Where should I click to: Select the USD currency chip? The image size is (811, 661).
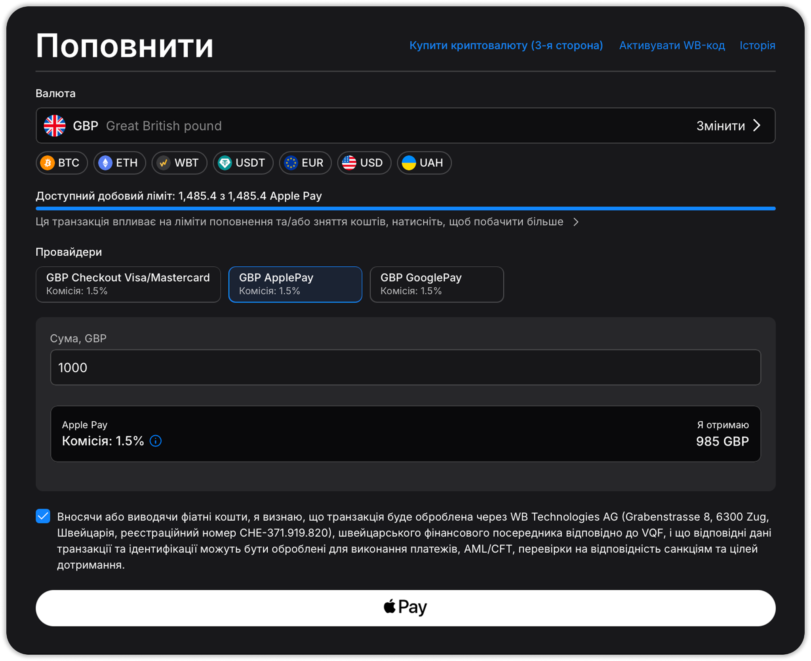(x=364, y=163)
